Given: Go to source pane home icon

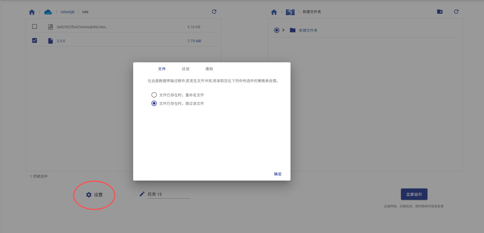Looking at the screenshot, I should [32, 12].
